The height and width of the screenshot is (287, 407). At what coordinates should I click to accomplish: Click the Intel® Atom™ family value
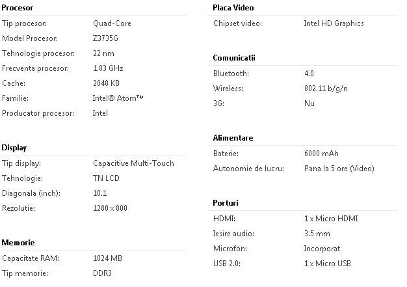point(118,98)
